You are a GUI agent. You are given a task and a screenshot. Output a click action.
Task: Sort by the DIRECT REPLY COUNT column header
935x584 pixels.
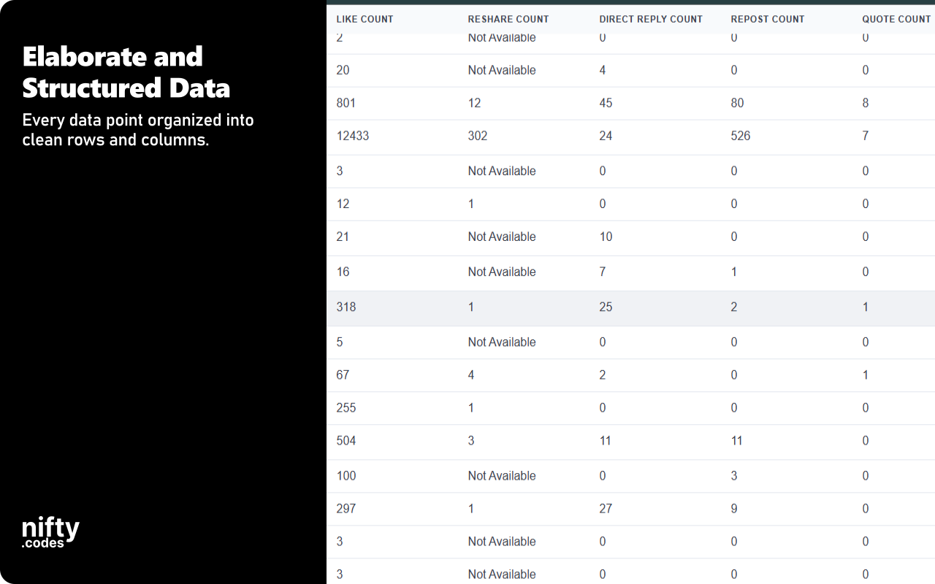651,19
